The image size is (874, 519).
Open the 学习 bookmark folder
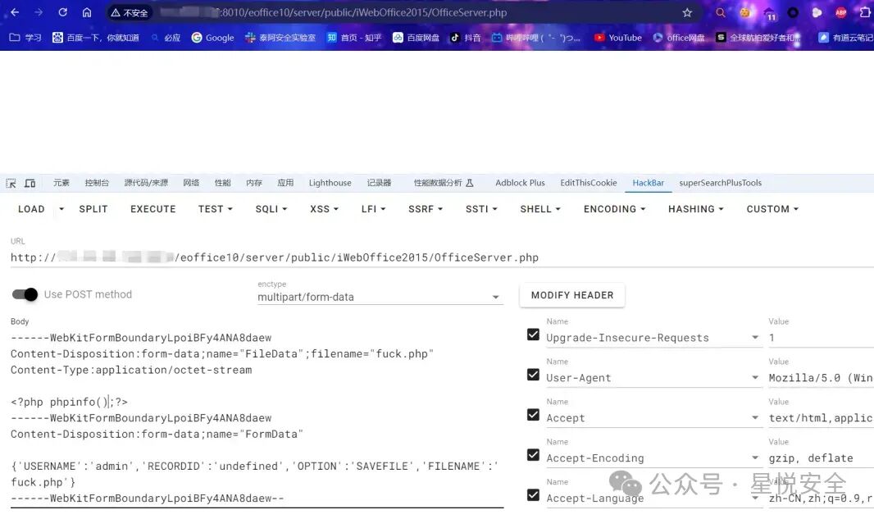click(x=25, y=38)
